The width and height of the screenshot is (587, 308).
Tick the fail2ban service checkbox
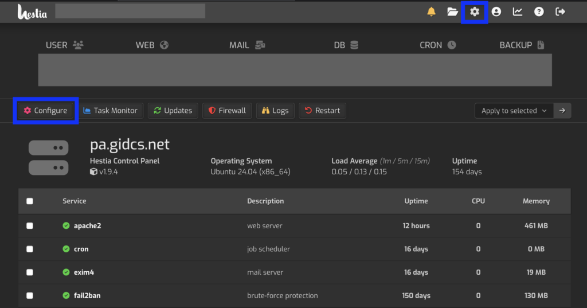30,296
